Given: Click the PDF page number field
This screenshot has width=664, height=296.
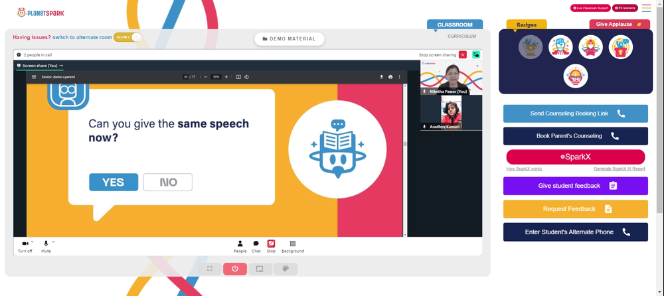Looking at the screenshot, I should (185, 77).
